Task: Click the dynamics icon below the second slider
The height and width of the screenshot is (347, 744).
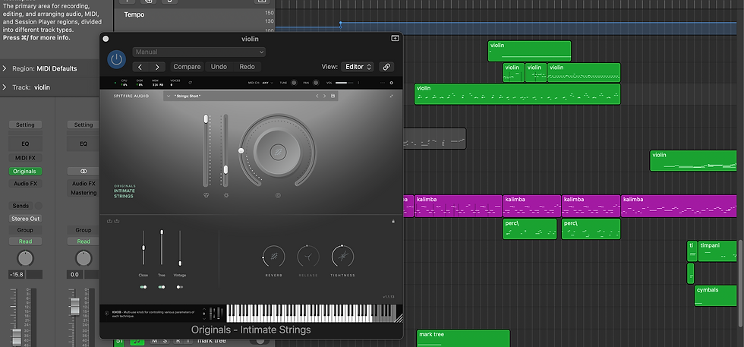Action: [226, 195]
